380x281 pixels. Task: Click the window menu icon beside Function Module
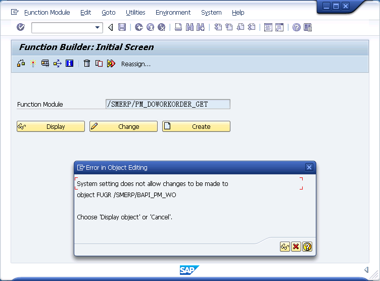click(15, 12)
